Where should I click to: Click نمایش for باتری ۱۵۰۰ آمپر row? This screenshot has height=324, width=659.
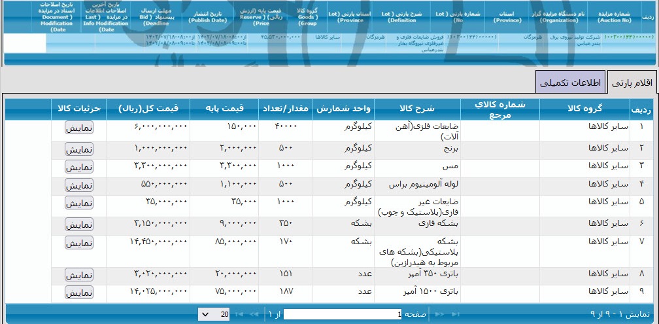pyautogui.click(x=79, y=293)
